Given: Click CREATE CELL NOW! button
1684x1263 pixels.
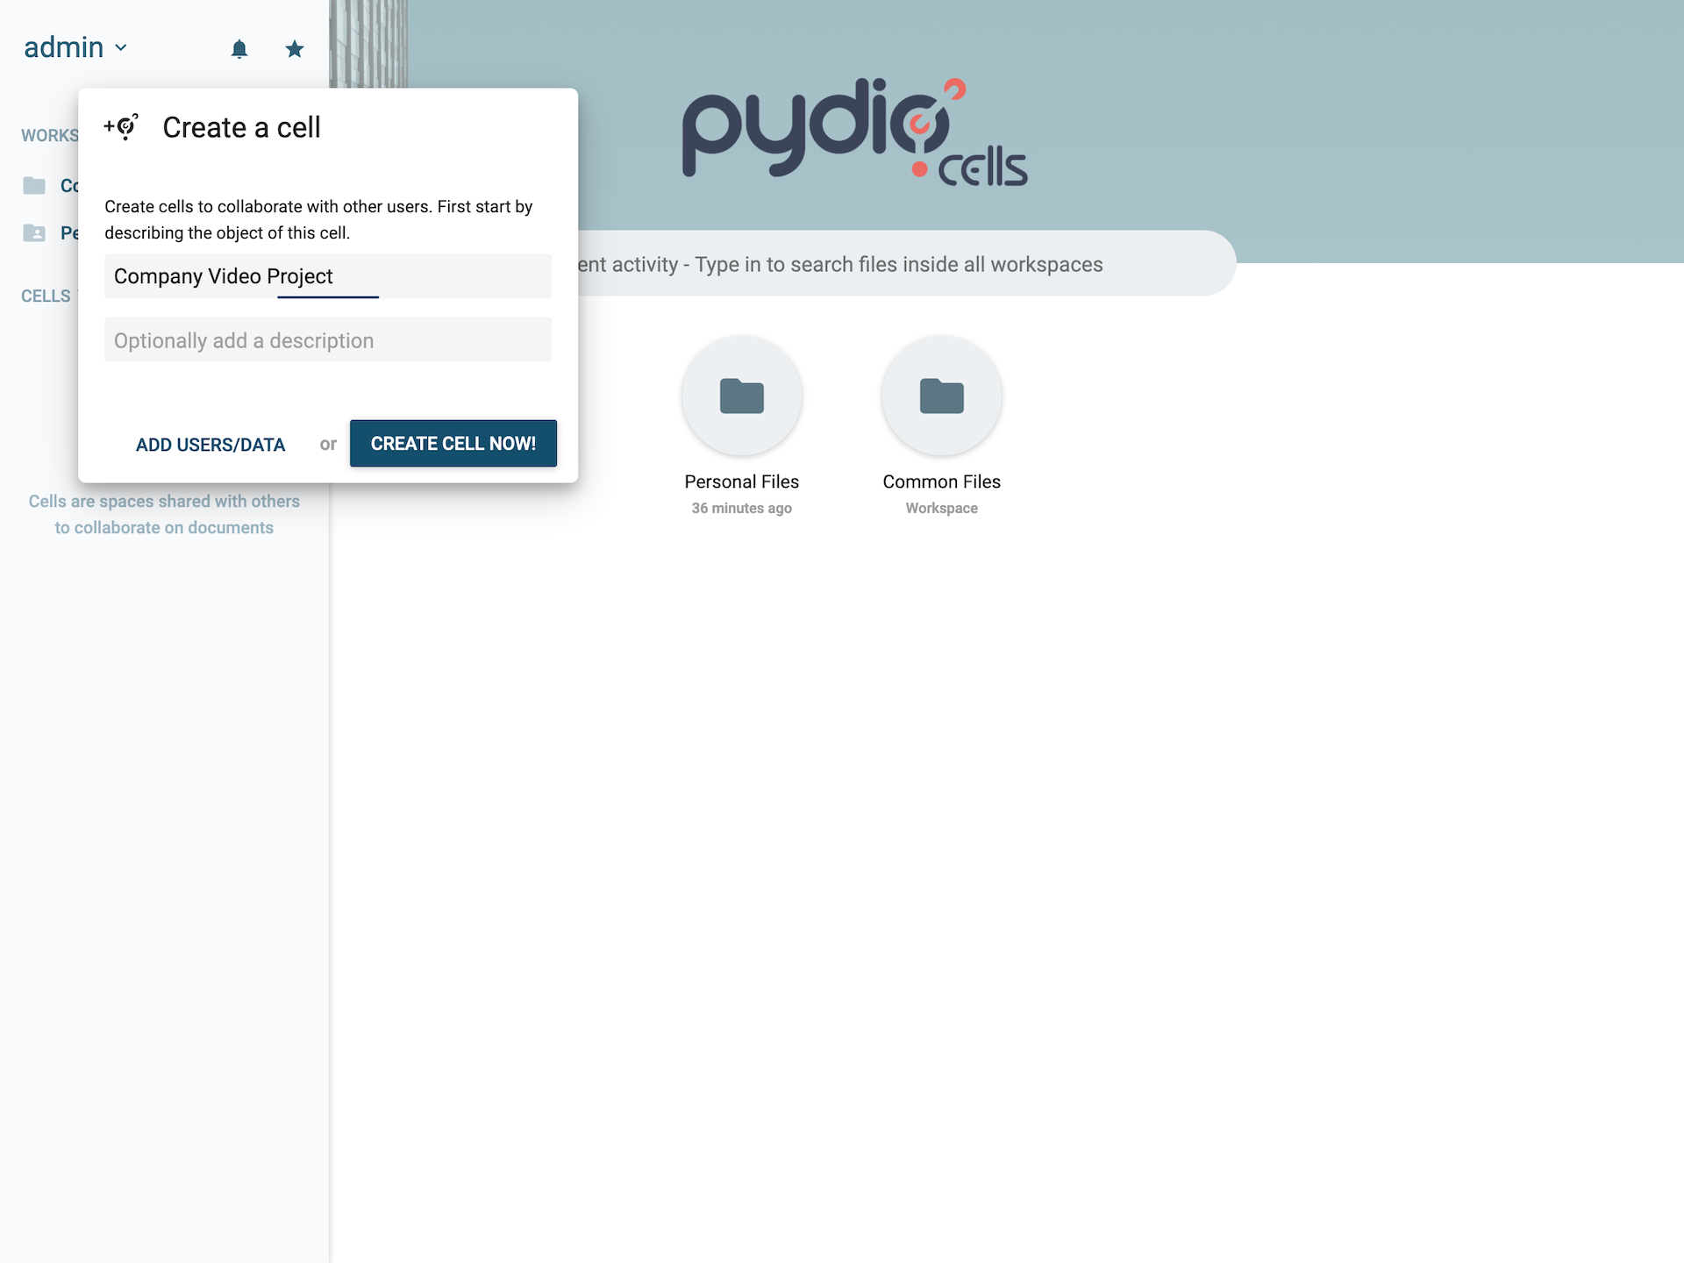Looking at the screenshot, I should (453, 444).
